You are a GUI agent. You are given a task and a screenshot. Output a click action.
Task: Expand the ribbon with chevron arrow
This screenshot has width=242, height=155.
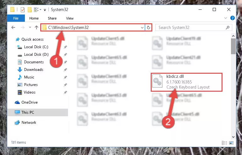(226, 18)
